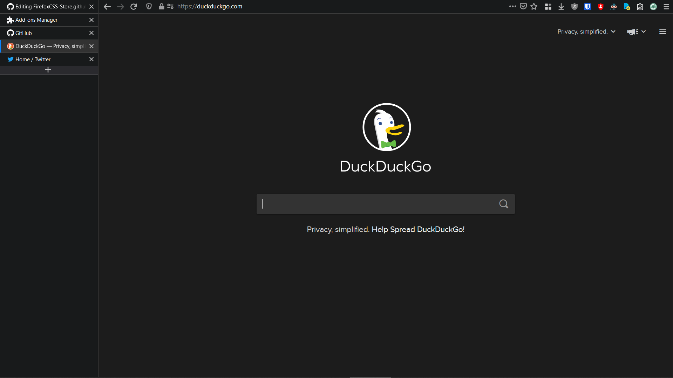Expand the megaphone spread dropdown
673x378 pixels.
[x=636, y=31]
